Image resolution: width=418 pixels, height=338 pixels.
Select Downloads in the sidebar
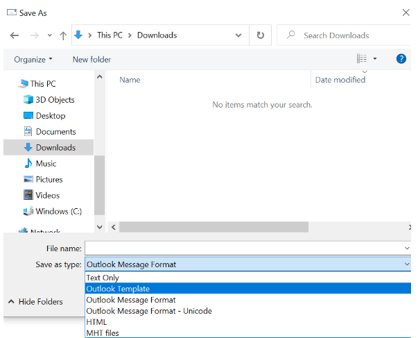coord(49,147)
